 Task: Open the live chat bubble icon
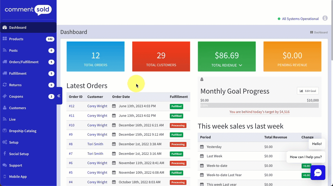coord(318,173)
